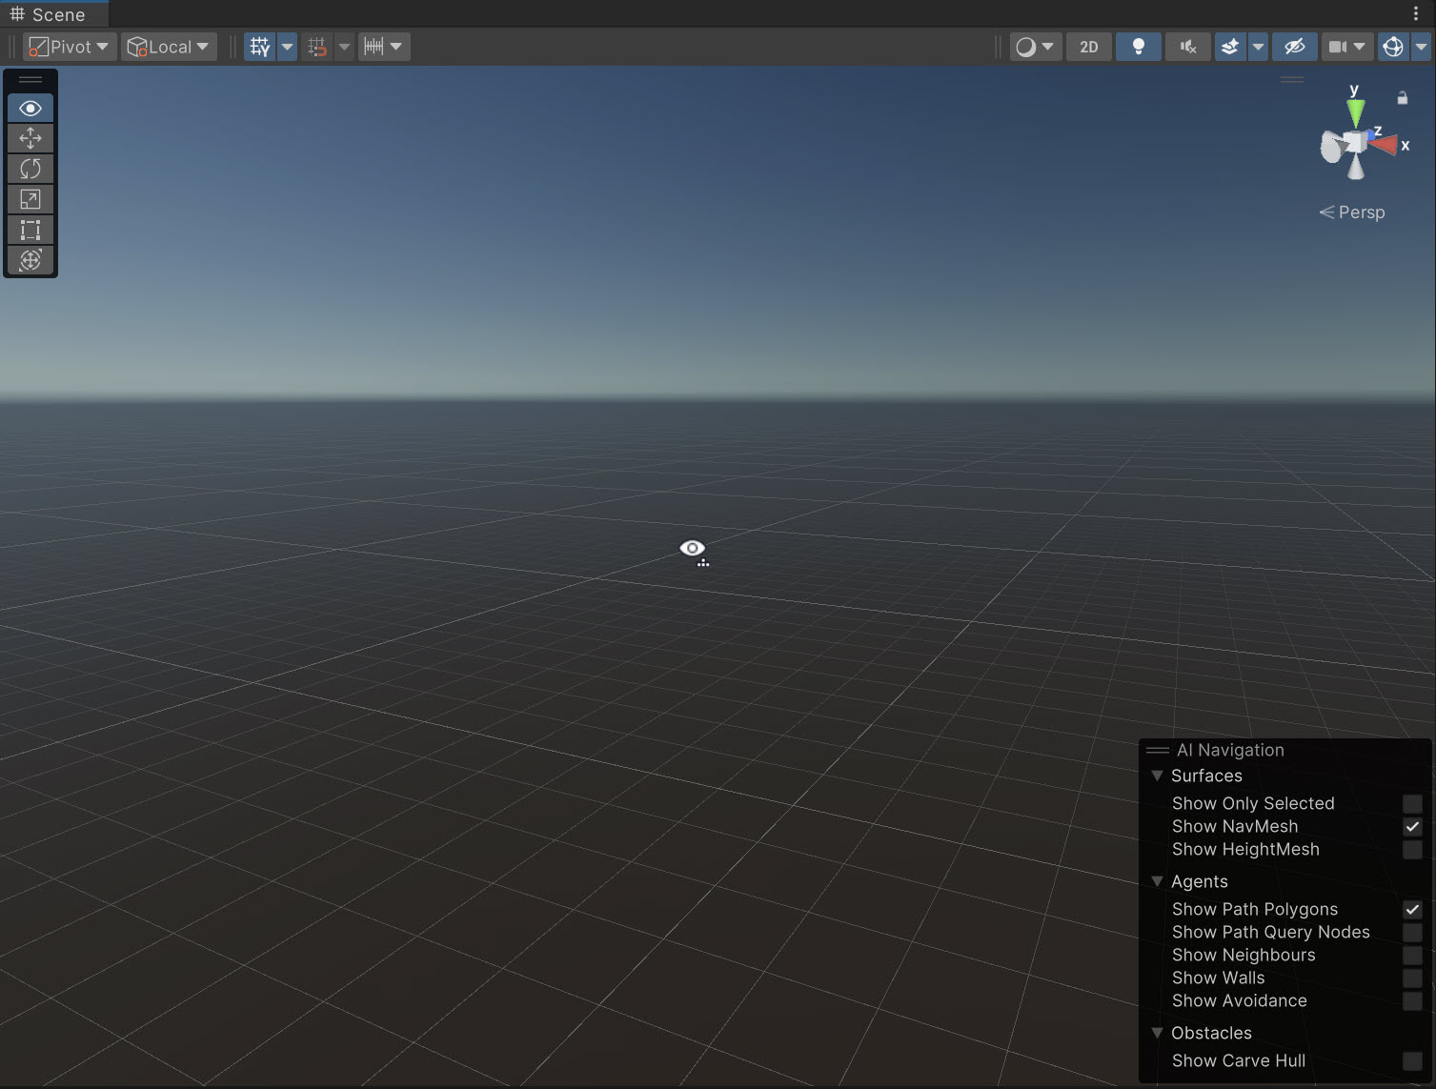The height and width of the screenshot is (1089, 1436).
Task: Toggle 2D view mode button
Action: point(1088,47)
